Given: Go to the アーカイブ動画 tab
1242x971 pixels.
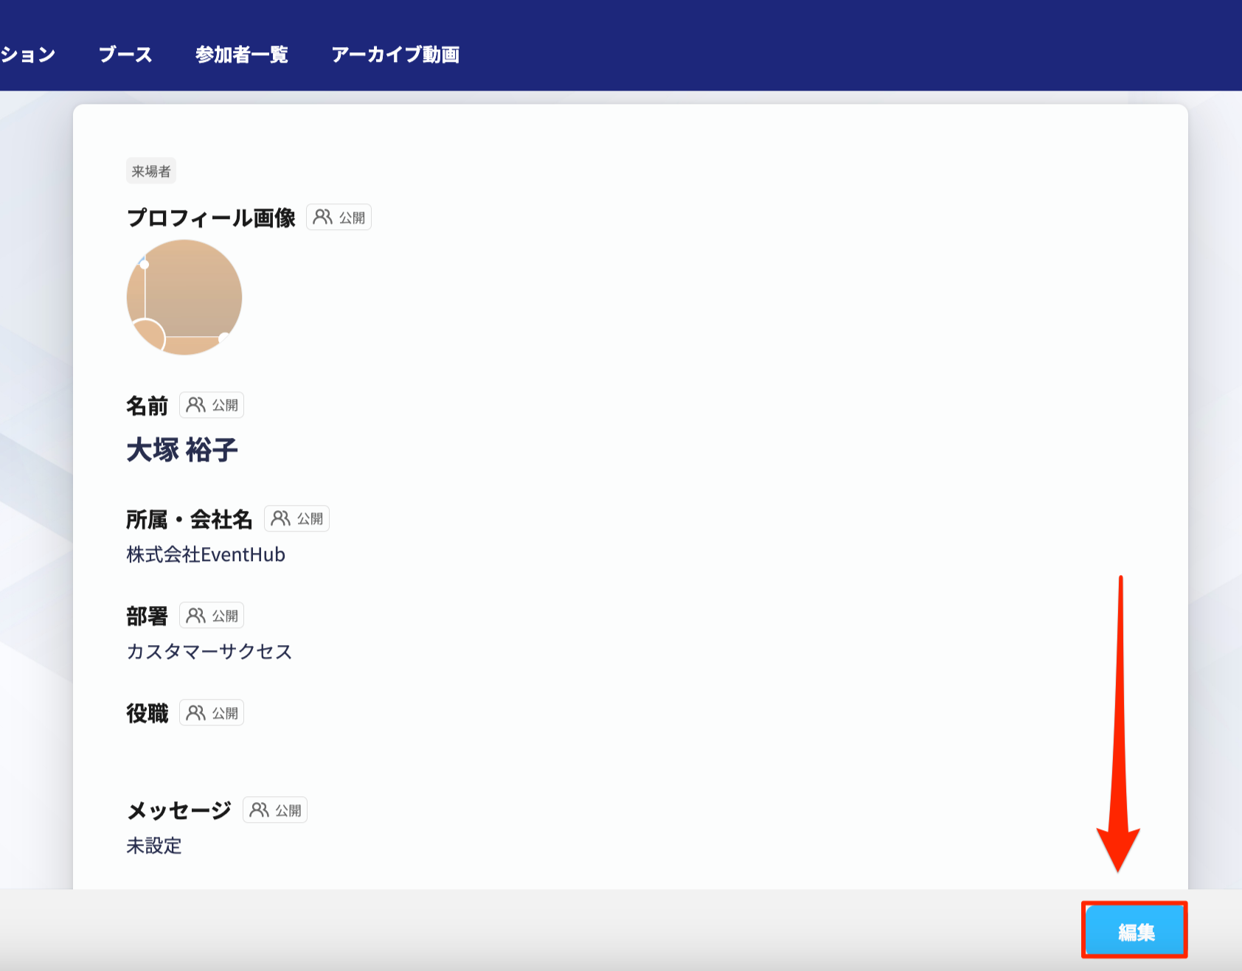Looking at the screenshot, I should point(395,55).
